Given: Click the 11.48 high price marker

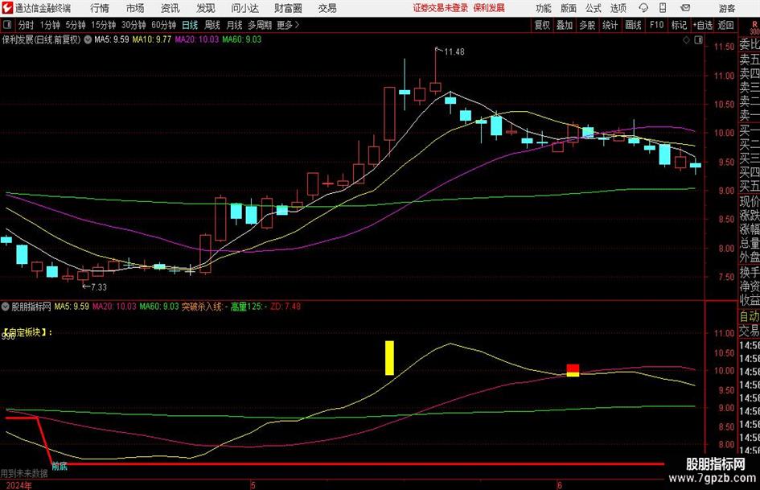Looking at the screenshot, I should click(454, 52).
